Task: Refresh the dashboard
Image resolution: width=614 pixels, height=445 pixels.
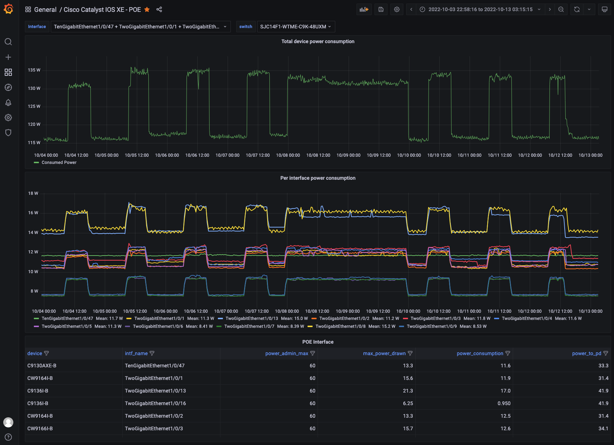Action: coord(577,10)
